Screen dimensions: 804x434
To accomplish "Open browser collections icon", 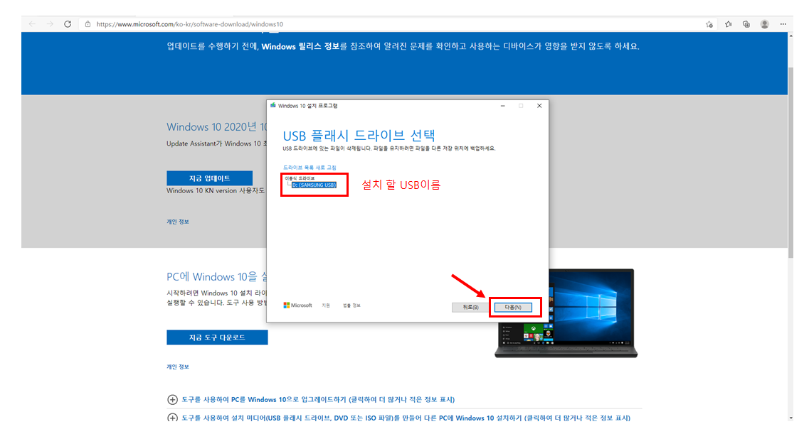I will [x=746, y=24].
